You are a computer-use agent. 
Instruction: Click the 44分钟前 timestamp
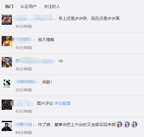[24, 133]
